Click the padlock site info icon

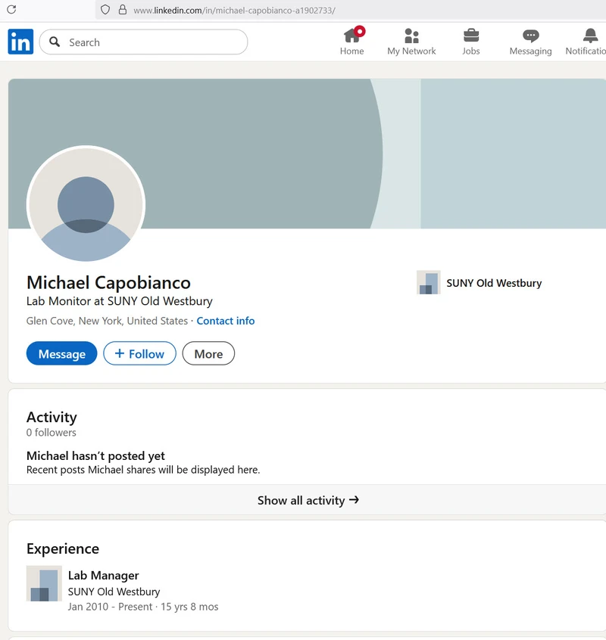[122, 10]
